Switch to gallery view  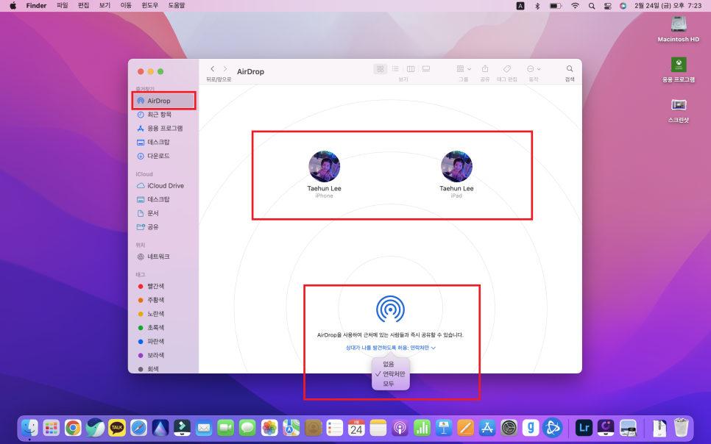pyautogui.click(x=425, y=69)
